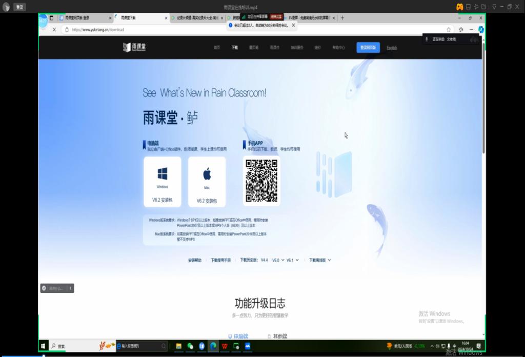Open the Copilot sidebar icon
The width and height of the screenshot is (525, 357).
click(x=481, y=30)
